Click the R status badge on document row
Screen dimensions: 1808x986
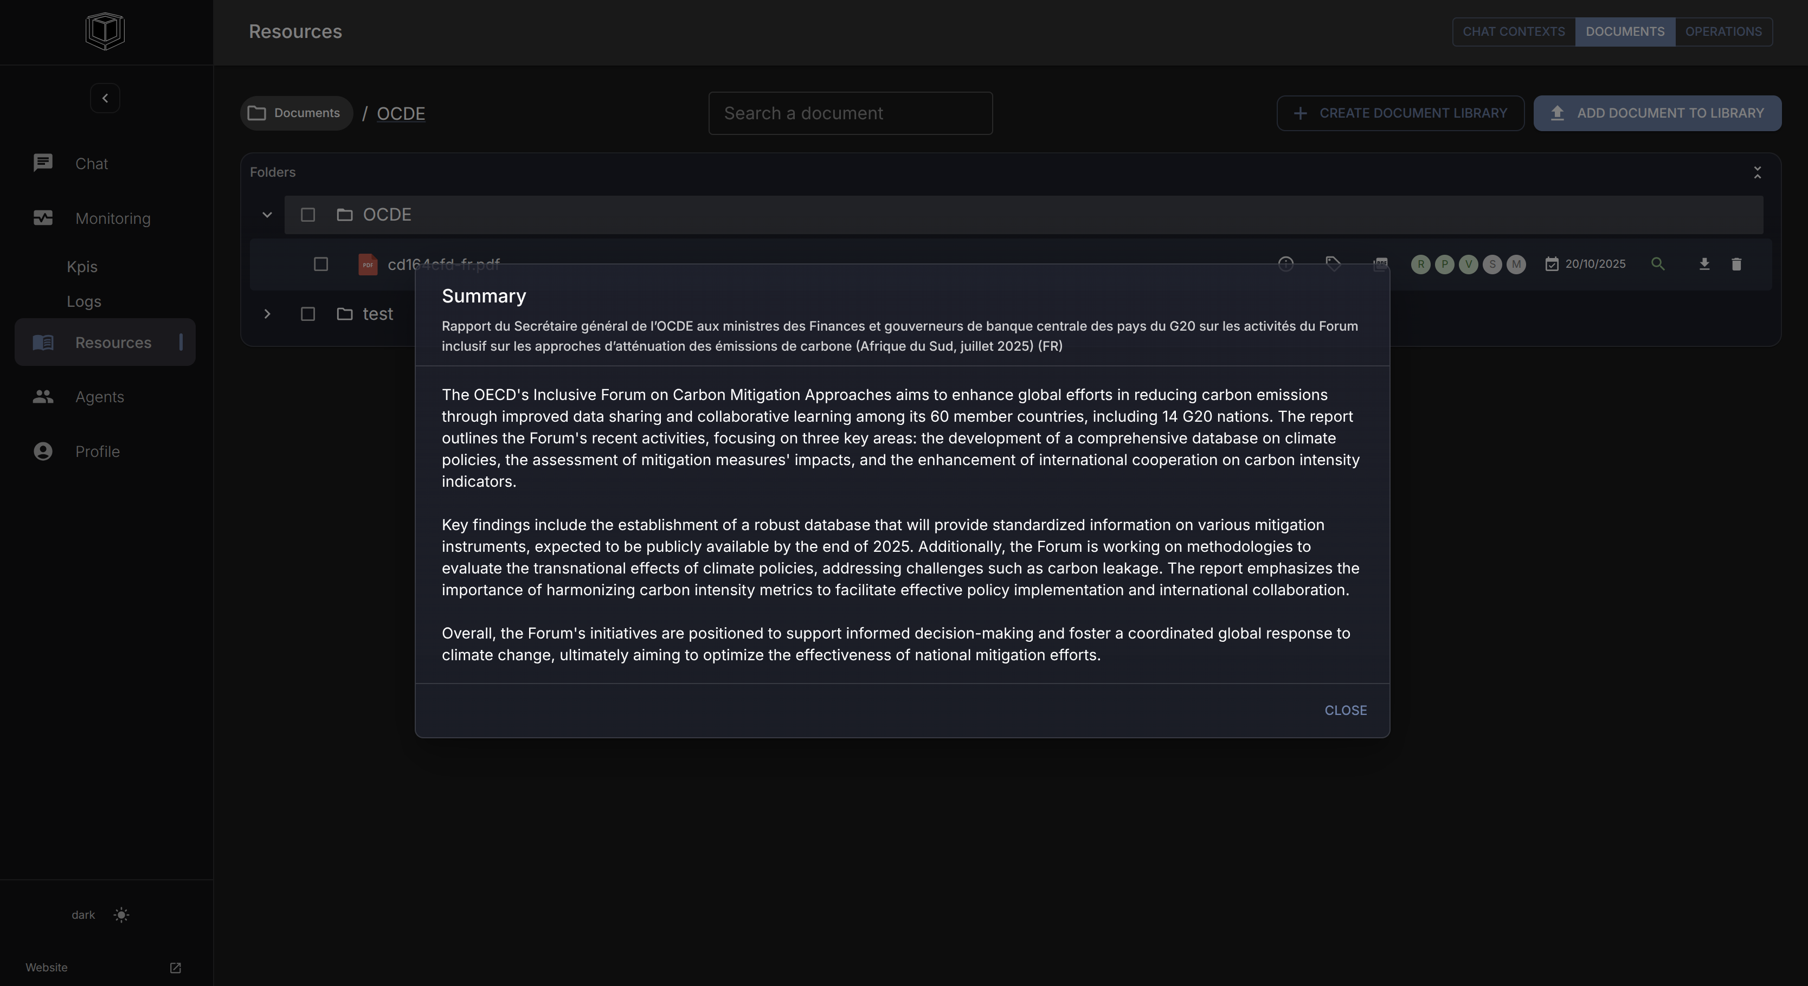pos(1420,264)
